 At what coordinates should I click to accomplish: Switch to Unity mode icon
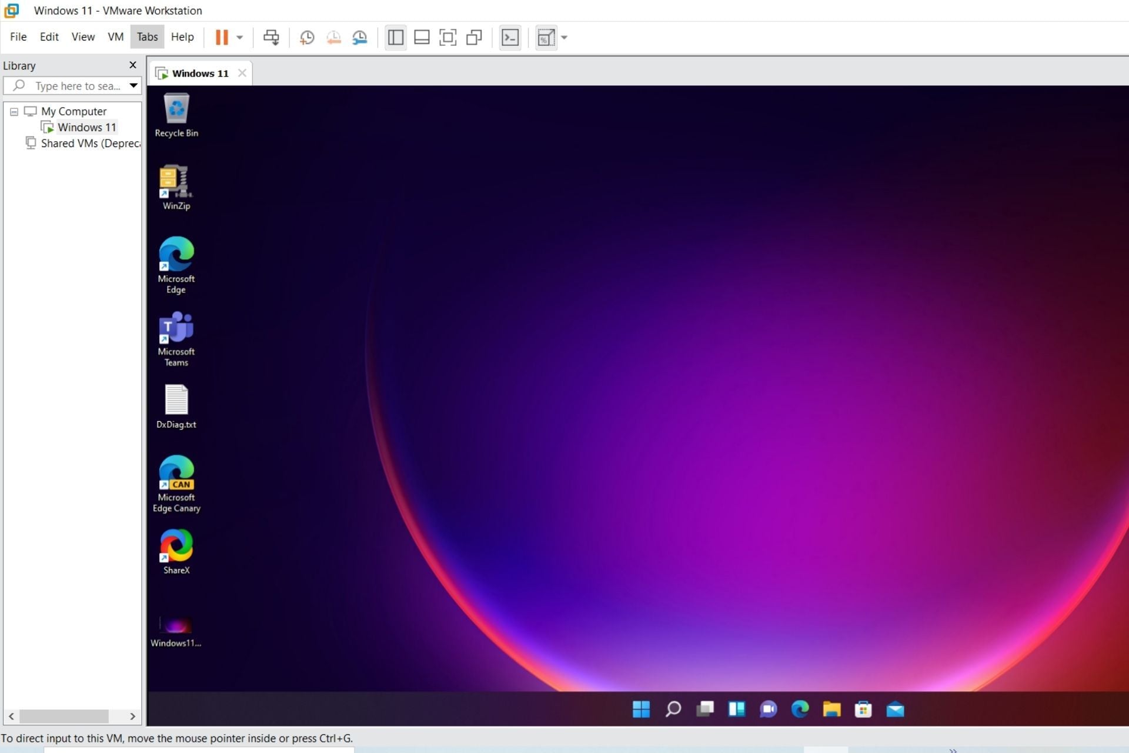474,38
